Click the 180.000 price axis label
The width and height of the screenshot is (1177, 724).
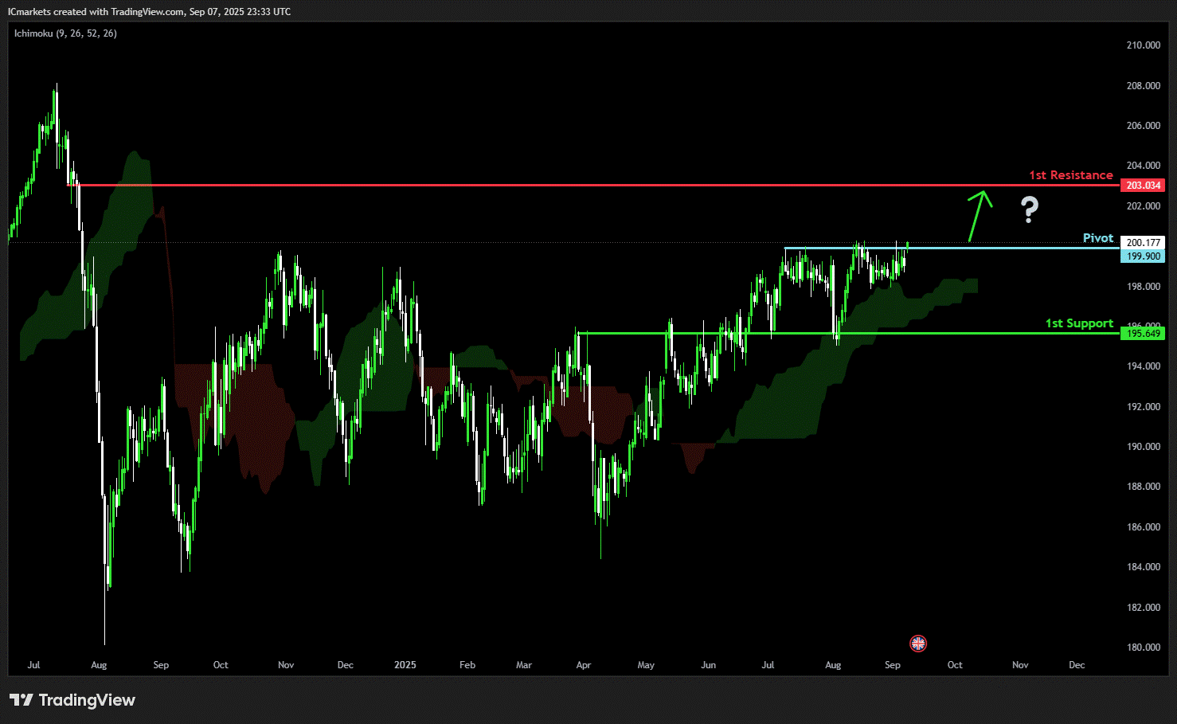[x=1143, y=648]
